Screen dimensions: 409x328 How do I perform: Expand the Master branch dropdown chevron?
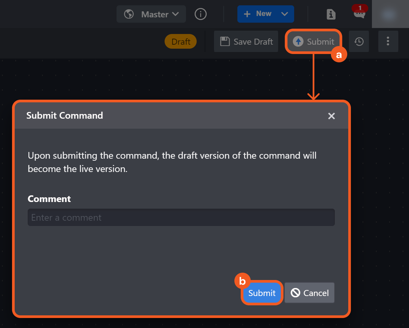(176, 14)
